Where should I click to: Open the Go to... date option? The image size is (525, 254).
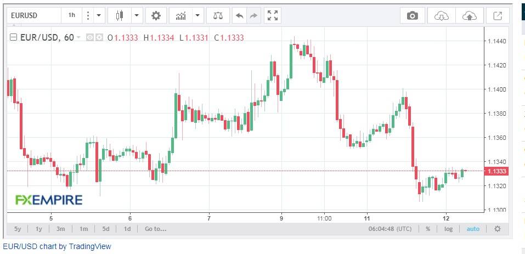[x=155, y=229]
